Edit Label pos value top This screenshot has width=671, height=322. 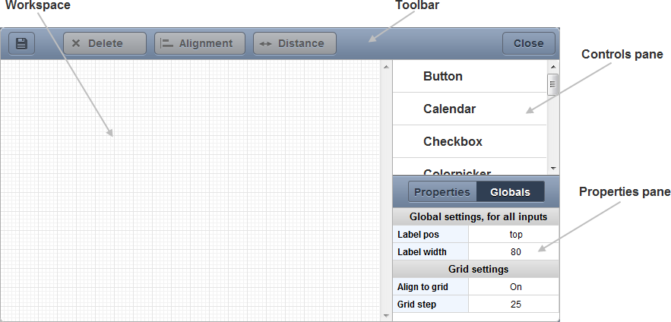(x=514, y=235)
